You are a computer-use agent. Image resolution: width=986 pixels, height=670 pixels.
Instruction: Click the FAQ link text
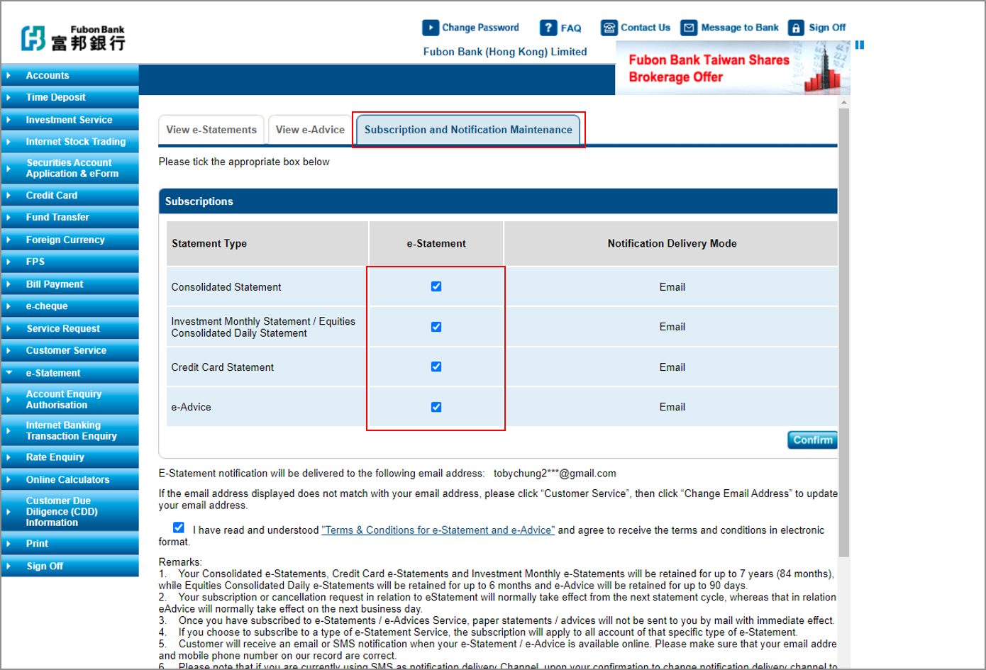pyautogui.click(x=571, y=28)
